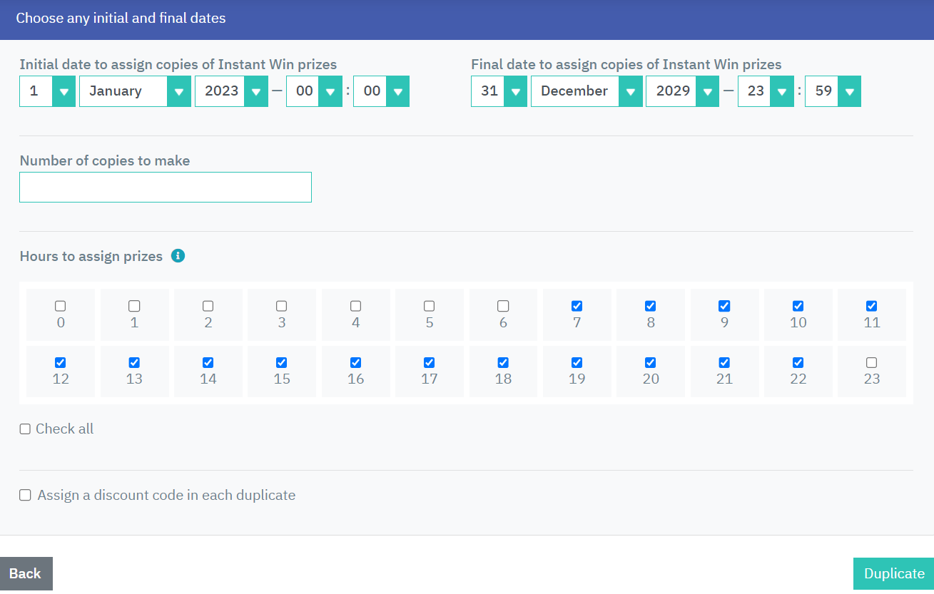Viewport: 934px width, 594px height.
Task: Open the initial month dropdown showing January
Action: pos(135,91)
